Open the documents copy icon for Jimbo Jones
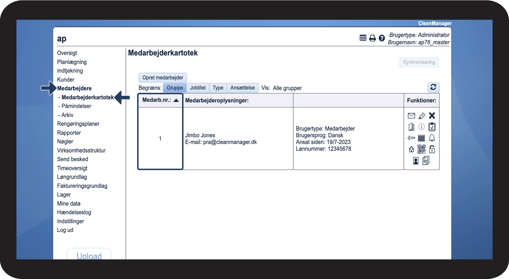The height and width of the screenshot is (279, 509). (x=426, y=160)
